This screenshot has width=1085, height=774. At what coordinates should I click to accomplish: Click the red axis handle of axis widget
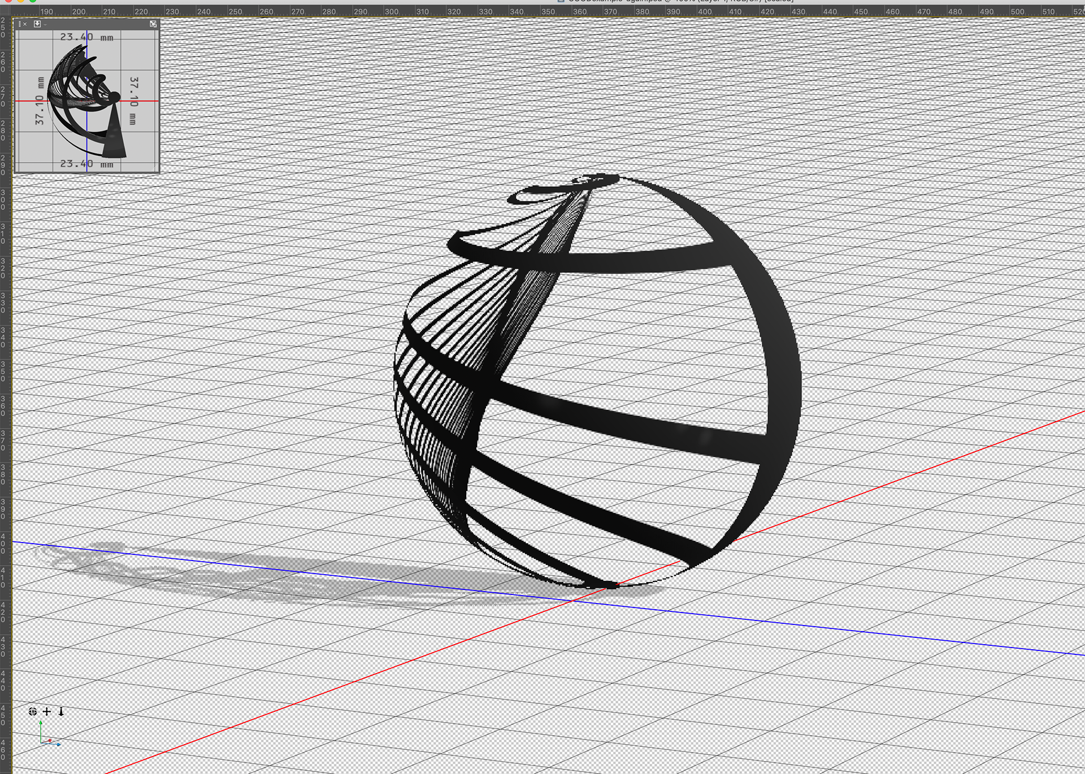pyautogui.click(x=50, y=740)
